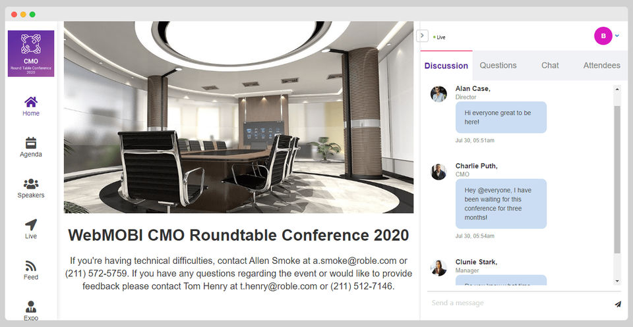Click the name Clunie Stark
This screenshot has height=327, width=633.
[476, 262]
